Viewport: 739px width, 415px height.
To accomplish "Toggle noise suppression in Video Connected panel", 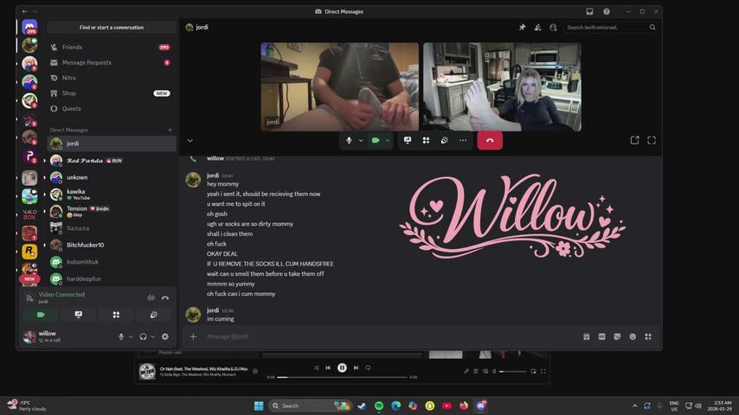I will 151,297.
